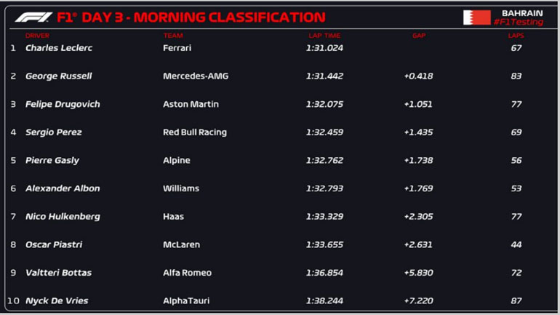560x315 pixels.
Task: Click Nyck De Vries's lap time 1:38.244
Action: point(324,300)
